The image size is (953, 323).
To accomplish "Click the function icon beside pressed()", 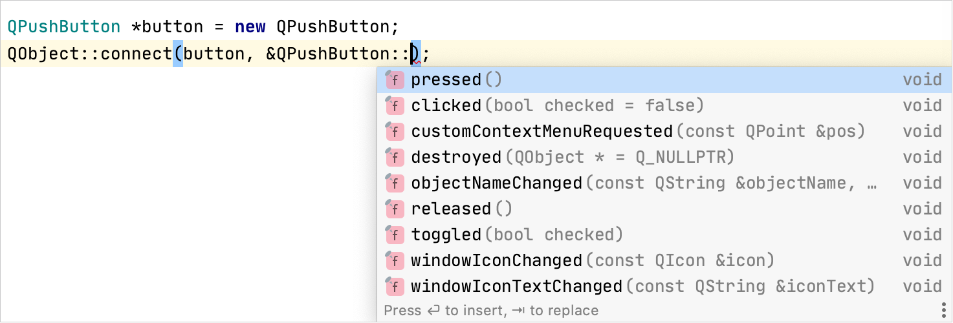I will click(x=395, y=80).
